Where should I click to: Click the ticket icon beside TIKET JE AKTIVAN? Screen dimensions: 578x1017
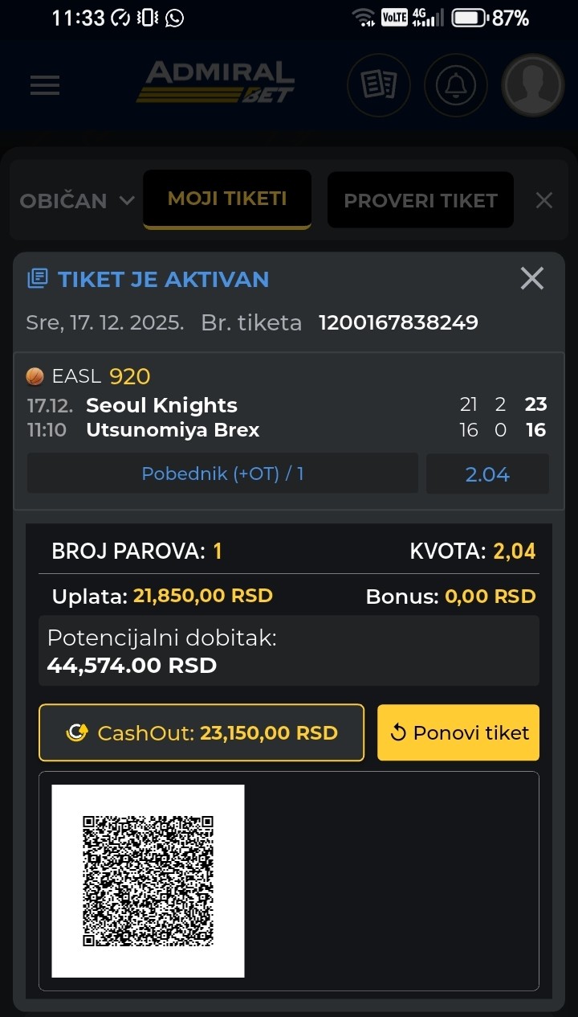37,279
